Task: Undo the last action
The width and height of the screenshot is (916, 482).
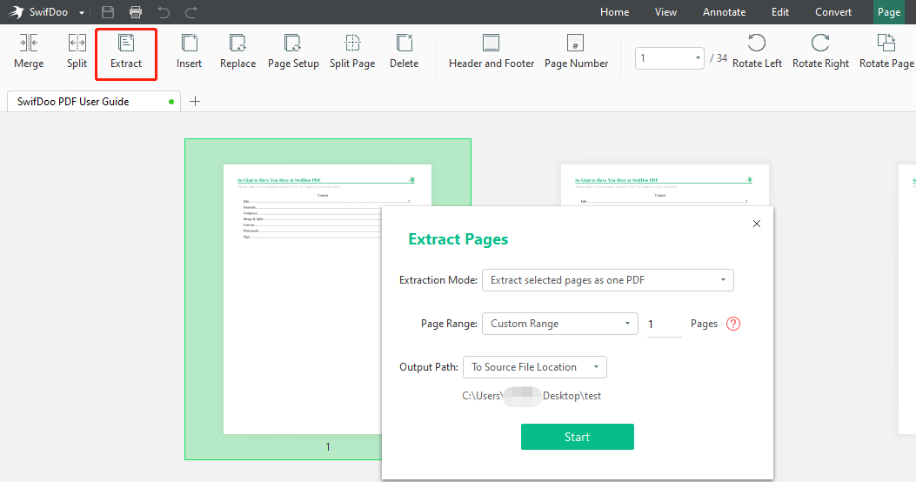Action: (164, 11)
